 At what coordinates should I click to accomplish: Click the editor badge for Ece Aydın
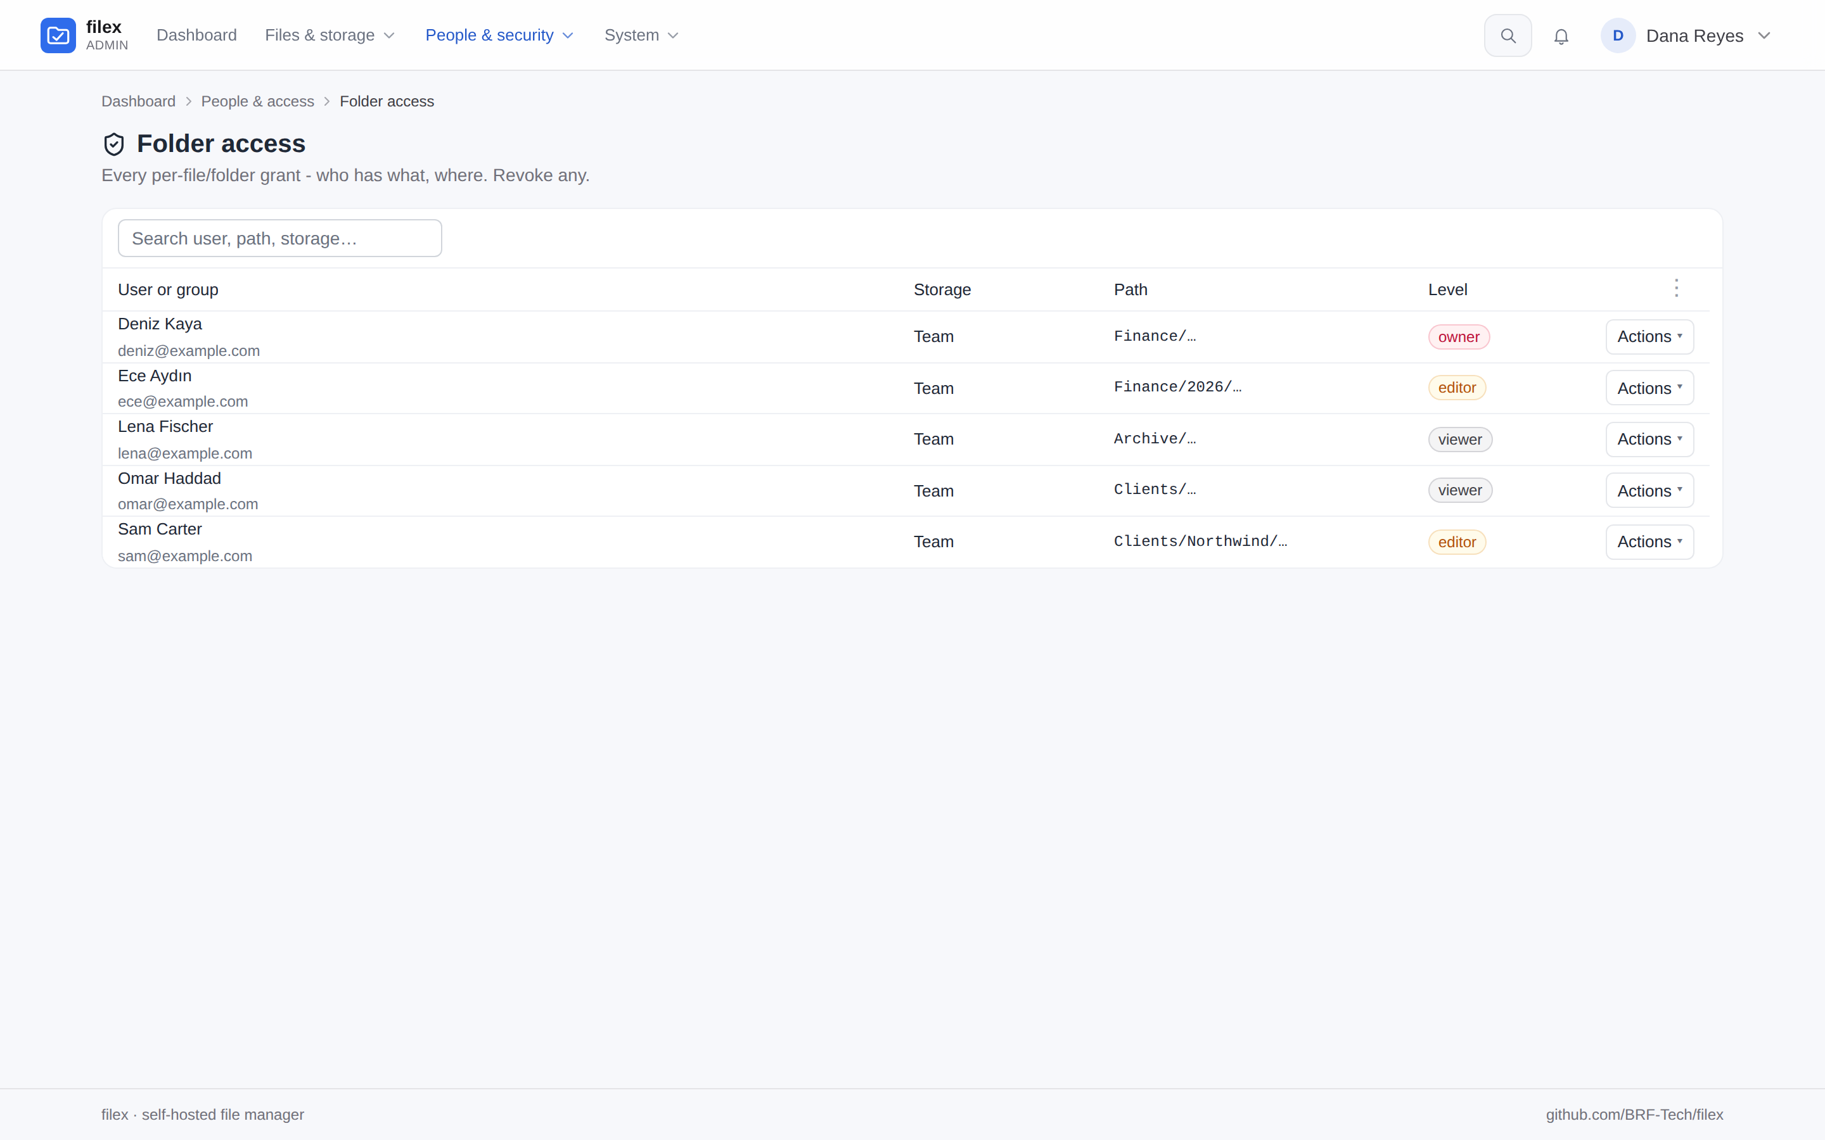pos(1457,388)
